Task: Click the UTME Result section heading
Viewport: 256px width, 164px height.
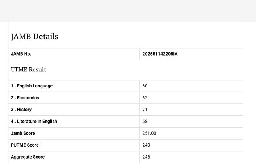Action: pyautogui.click(x=28, y=69)
